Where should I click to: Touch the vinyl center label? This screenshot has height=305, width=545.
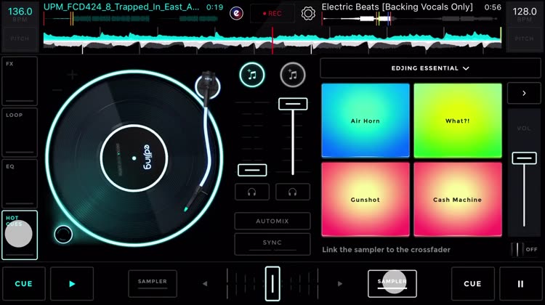point(134,158)
